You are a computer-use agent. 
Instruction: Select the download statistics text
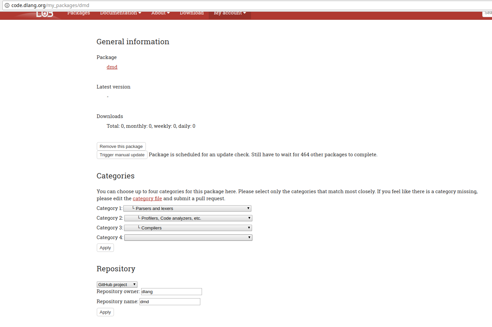tap(151, 126)
